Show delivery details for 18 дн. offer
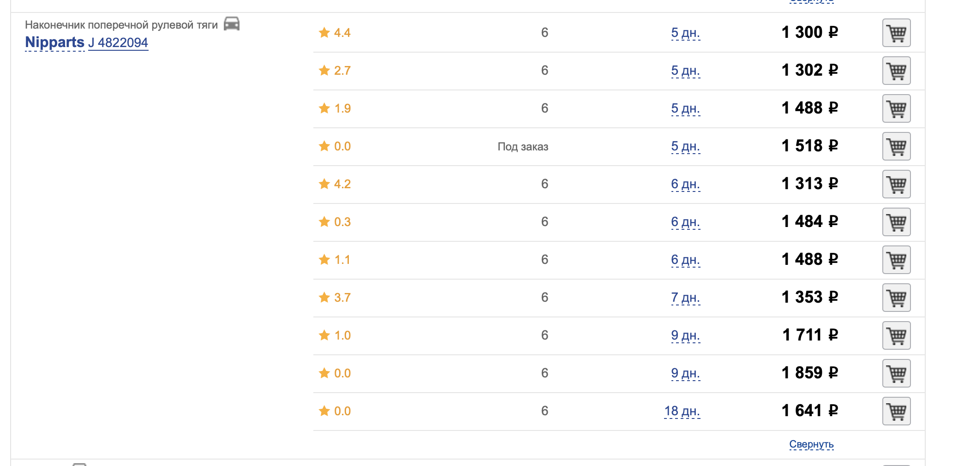 pos(682,411)
